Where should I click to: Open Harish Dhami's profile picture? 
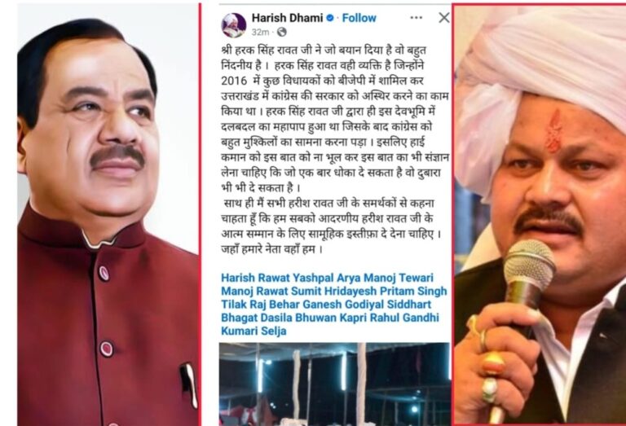coord(234,24)
